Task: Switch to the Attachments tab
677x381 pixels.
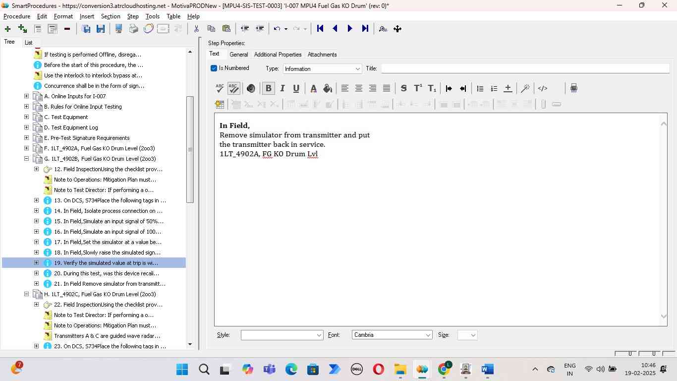Action: point(322,55)
